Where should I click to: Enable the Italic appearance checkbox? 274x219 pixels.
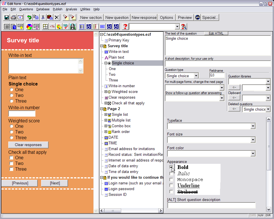(171, 174)
